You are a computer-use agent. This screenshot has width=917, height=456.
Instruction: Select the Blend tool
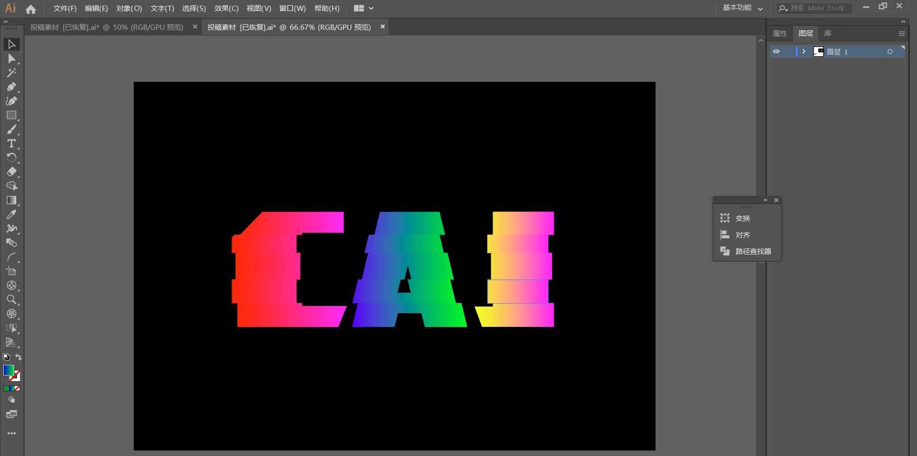pos(11,243)
